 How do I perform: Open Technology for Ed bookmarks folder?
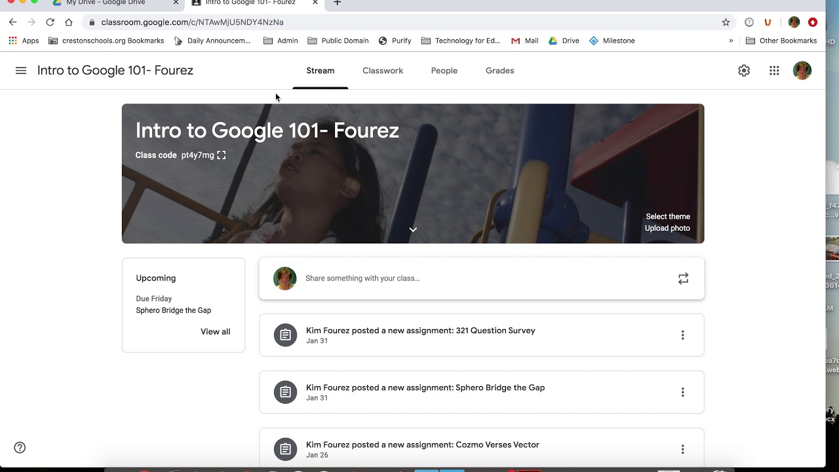tap(461, 41)
